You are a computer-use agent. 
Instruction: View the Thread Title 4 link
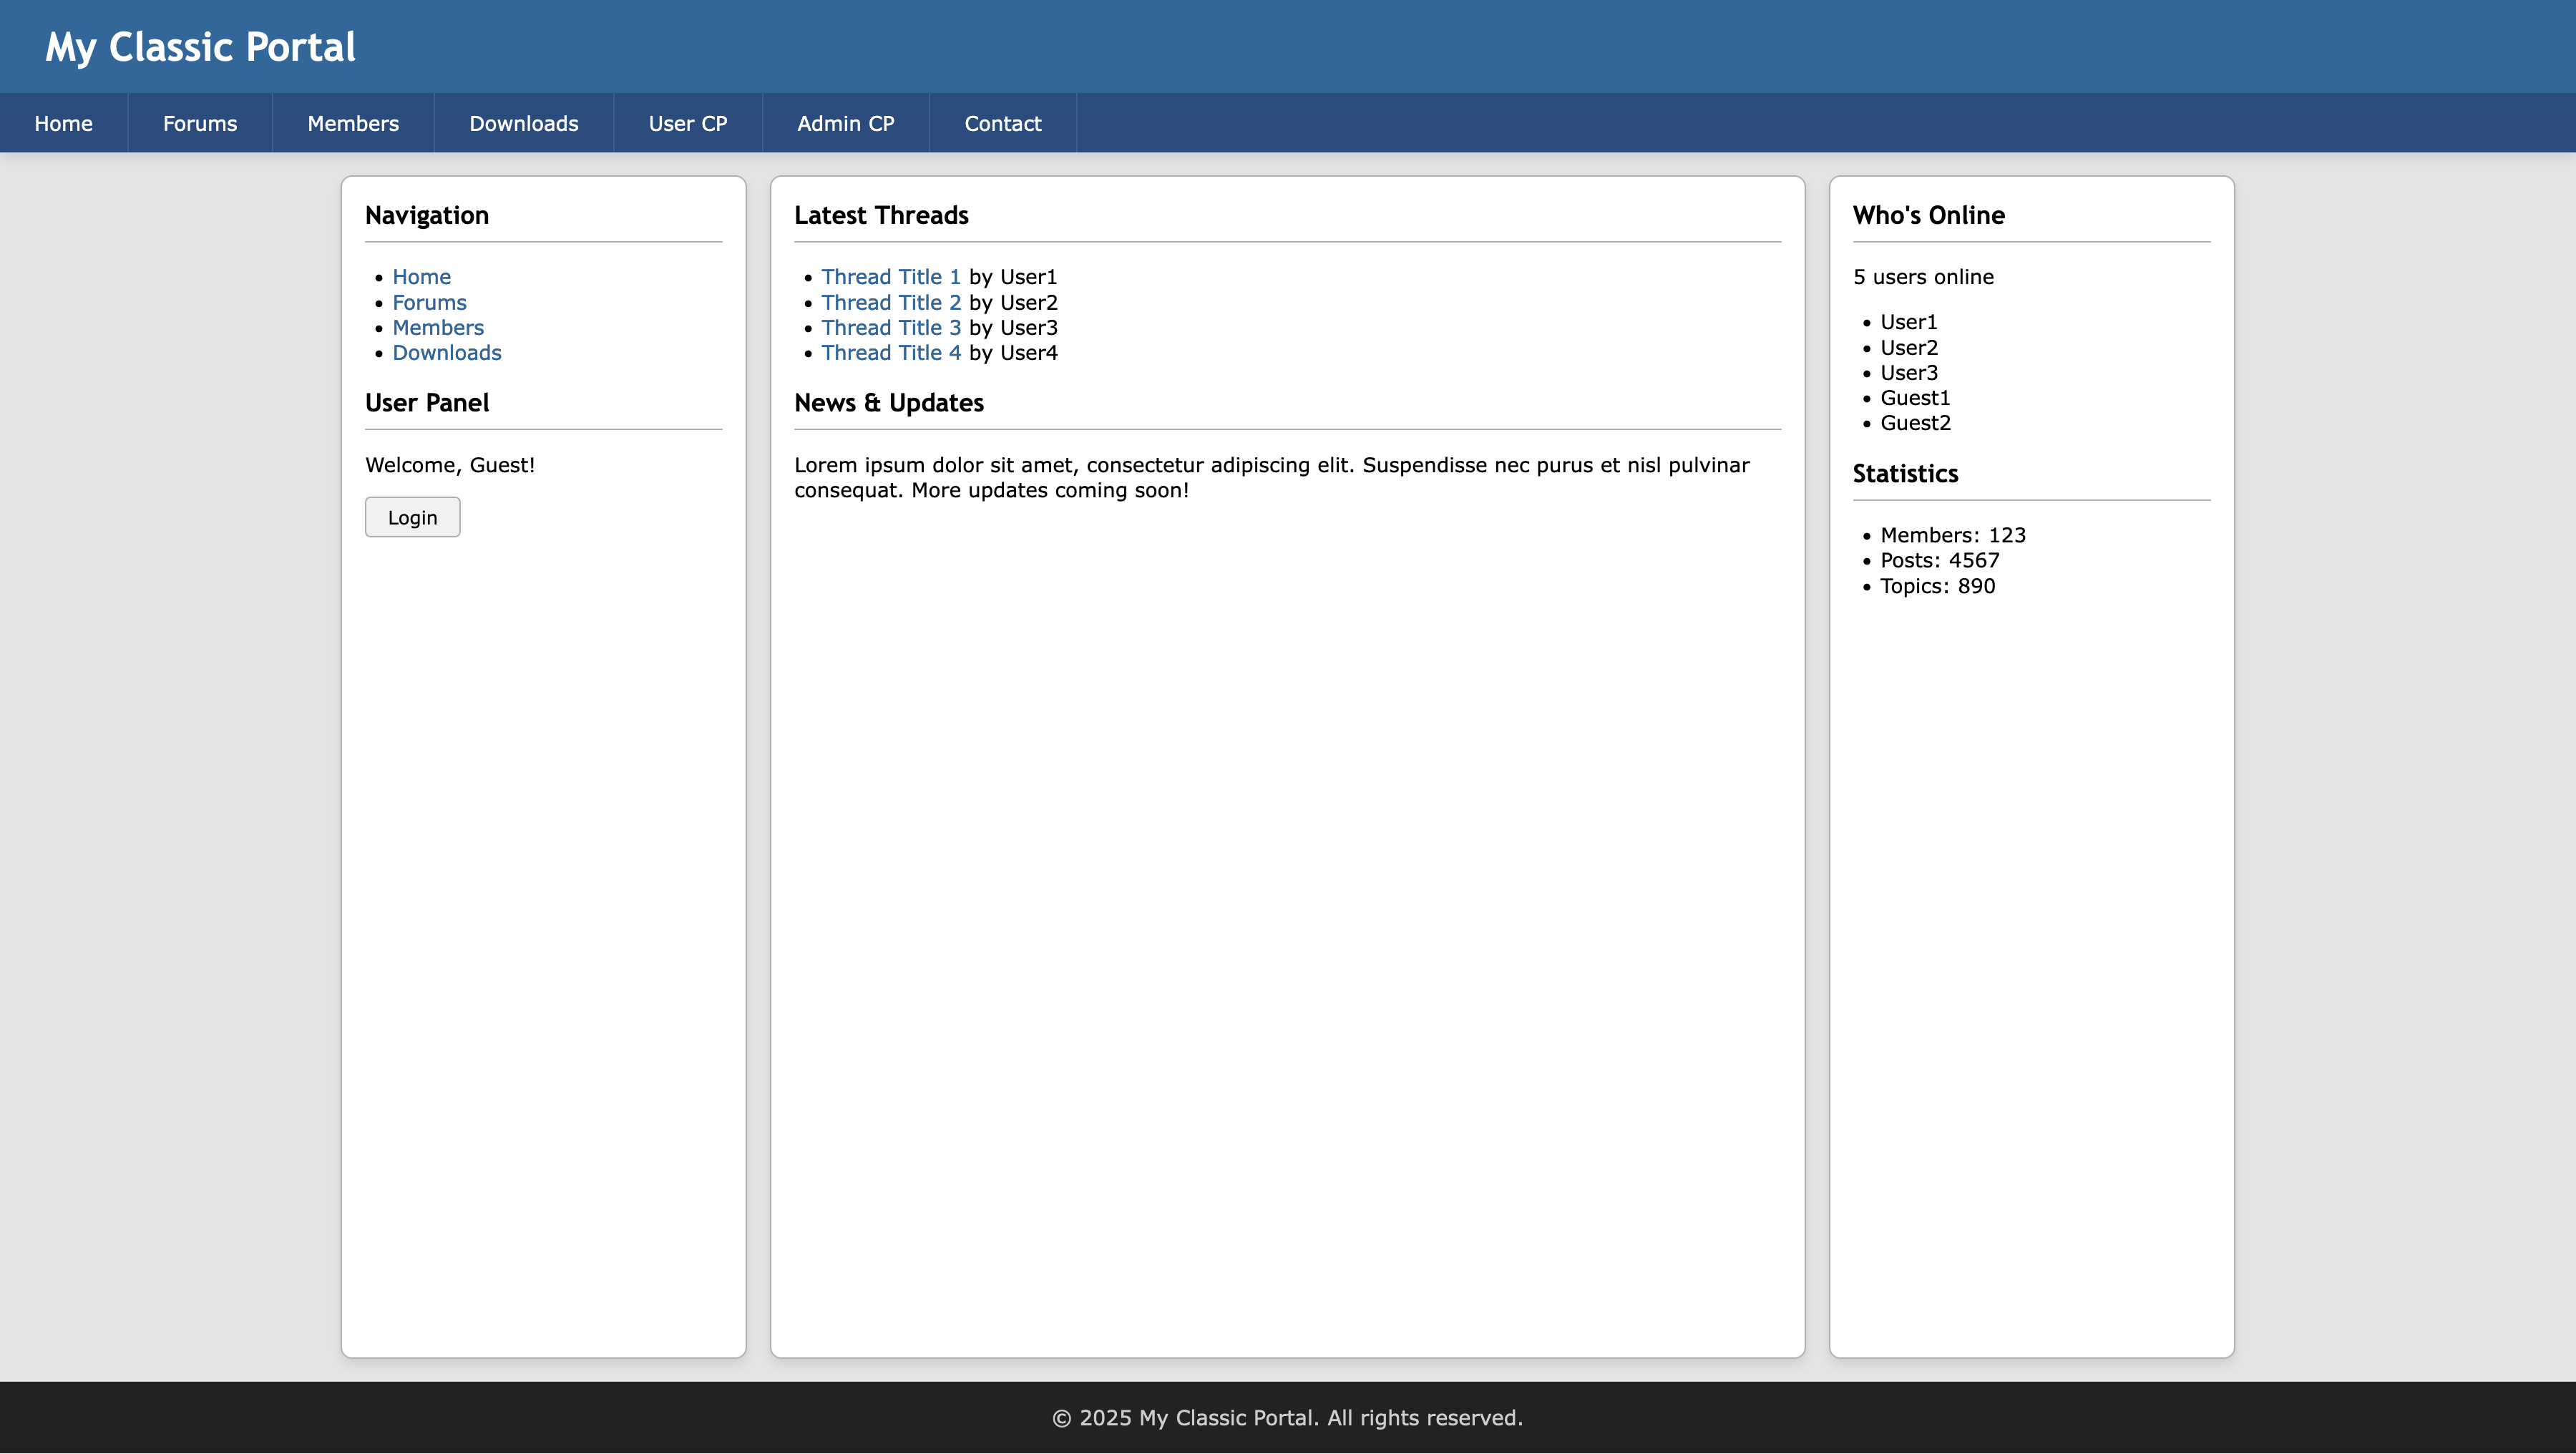pyautogui.click(x=891, y=353)
